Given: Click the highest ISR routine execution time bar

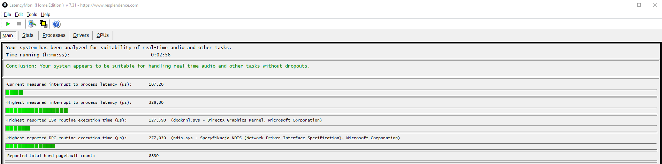Looking at the screenshot, I should tap(18, 128).
